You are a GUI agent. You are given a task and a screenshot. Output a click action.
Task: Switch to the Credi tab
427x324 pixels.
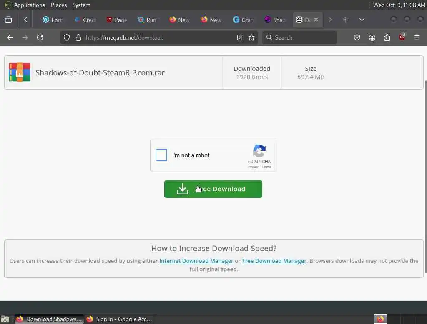pos(85,20)
